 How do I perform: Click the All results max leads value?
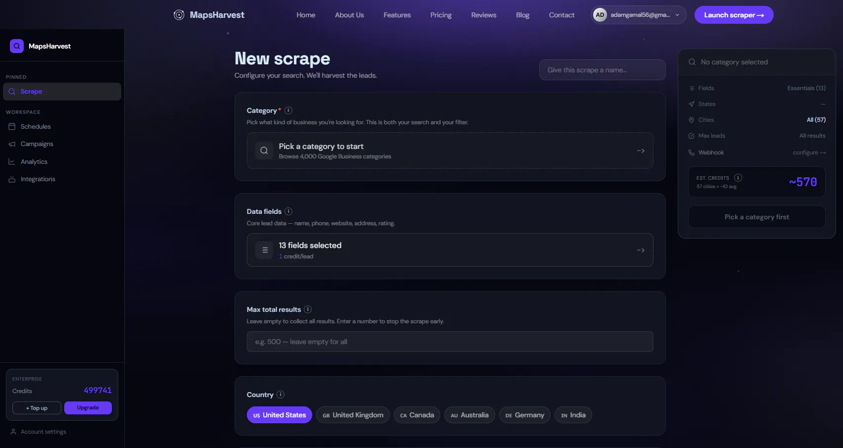tap(812, 136)
